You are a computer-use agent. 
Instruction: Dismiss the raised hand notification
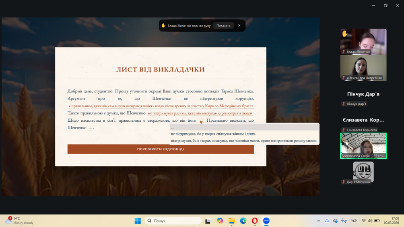pyautogui.click(x=239, y=26)
